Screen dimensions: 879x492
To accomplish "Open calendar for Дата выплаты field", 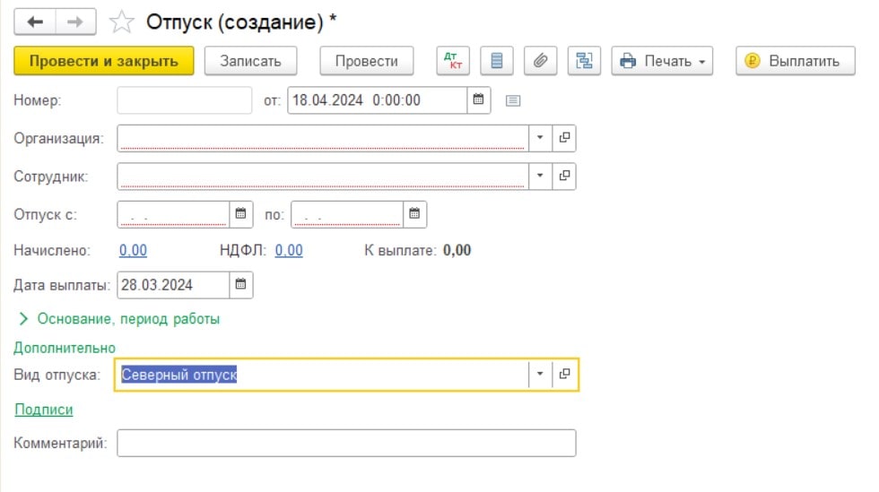I will pyautogui.click(x=241, y=285).
